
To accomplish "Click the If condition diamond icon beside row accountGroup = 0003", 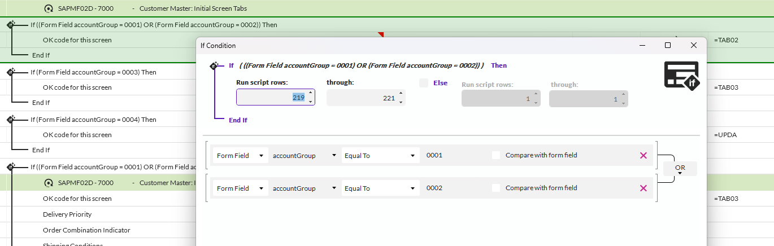I will (x=11, y=72).
